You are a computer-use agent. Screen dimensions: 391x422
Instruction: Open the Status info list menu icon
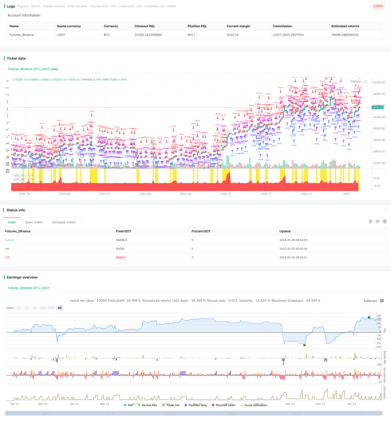coord(370,222)
